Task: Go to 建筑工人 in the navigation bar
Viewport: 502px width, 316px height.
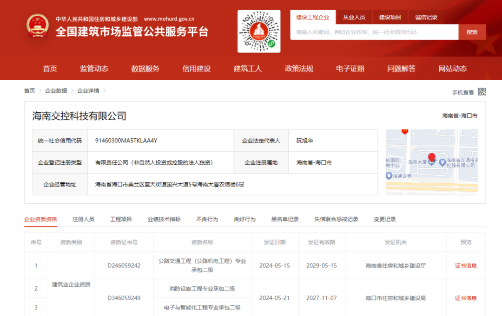Action: [x=248, y=69]
